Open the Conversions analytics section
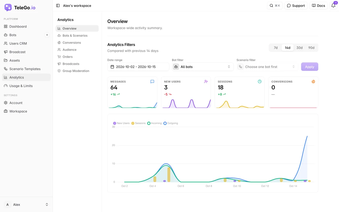339x212 pixels. [x=77, y=43]
